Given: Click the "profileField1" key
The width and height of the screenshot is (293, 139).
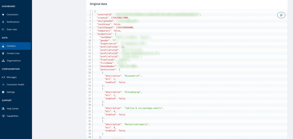Looking at the screenshot, I should click(110, 57).
